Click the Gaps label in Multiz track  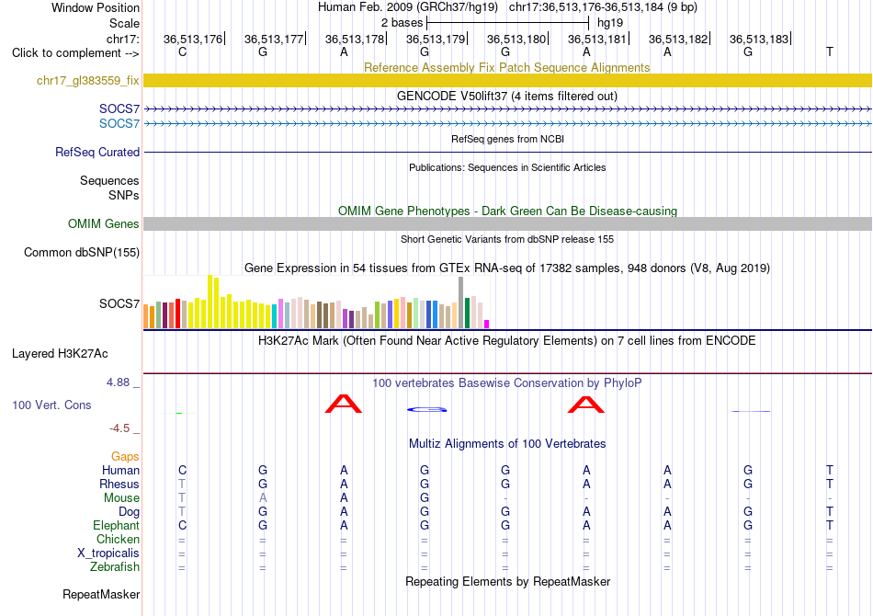(x=125, y=456)
